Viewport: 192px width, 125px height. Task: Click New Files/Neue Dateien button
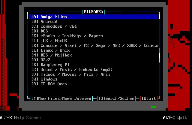click(x=61, y=99)
